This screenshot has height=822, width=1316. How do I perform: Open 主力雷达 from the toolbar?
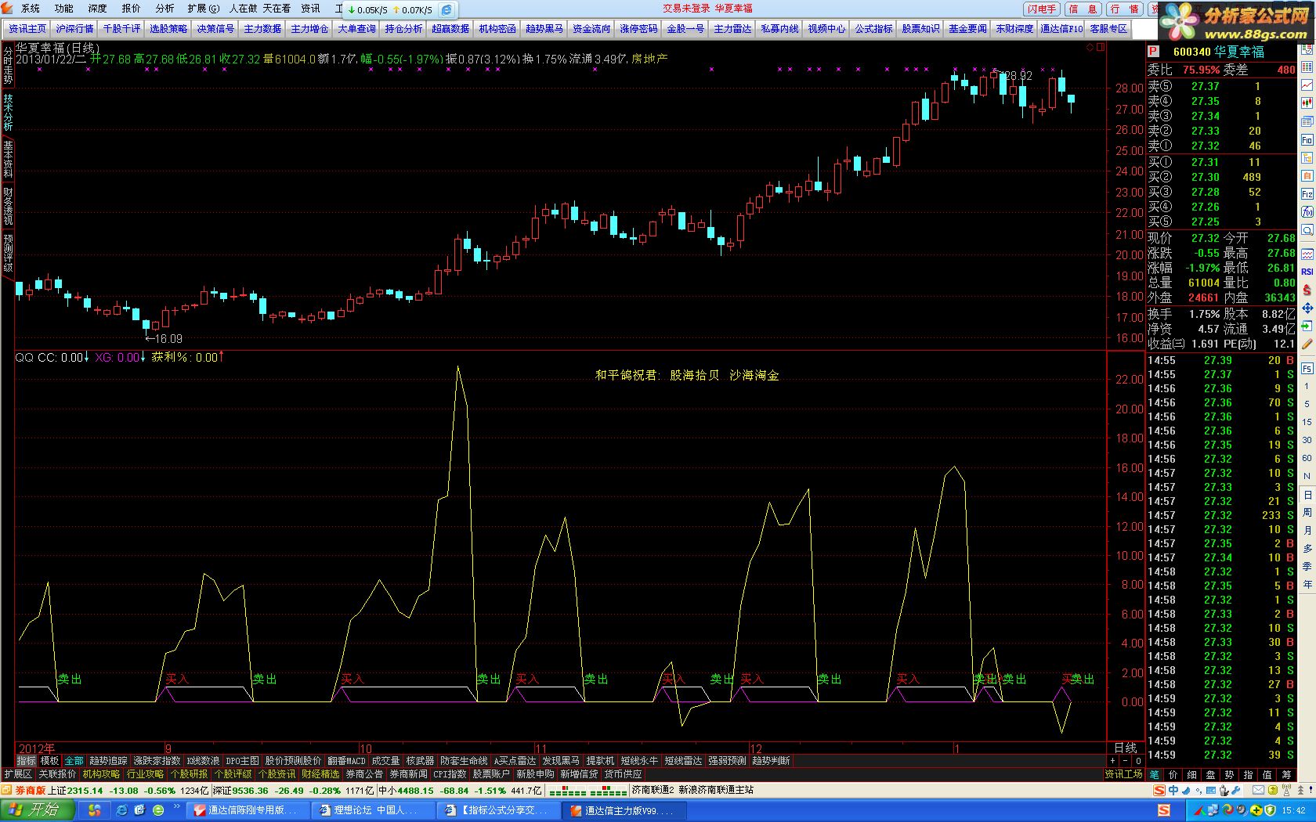732,29
